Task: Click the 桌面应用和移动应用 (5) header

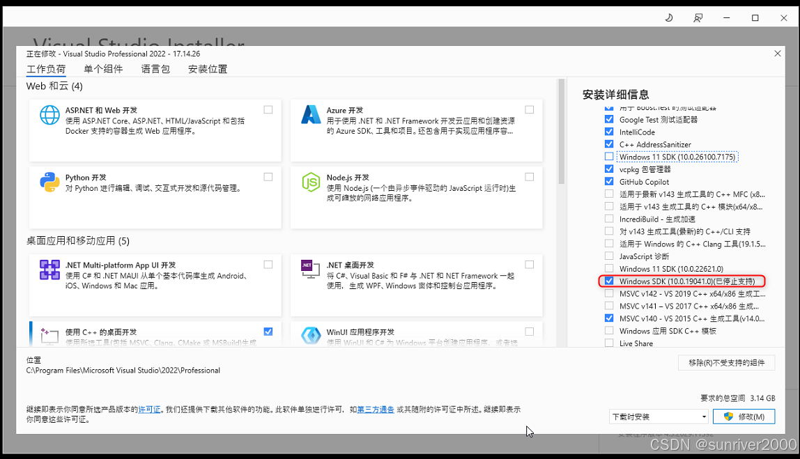Action: pos(78,241)
